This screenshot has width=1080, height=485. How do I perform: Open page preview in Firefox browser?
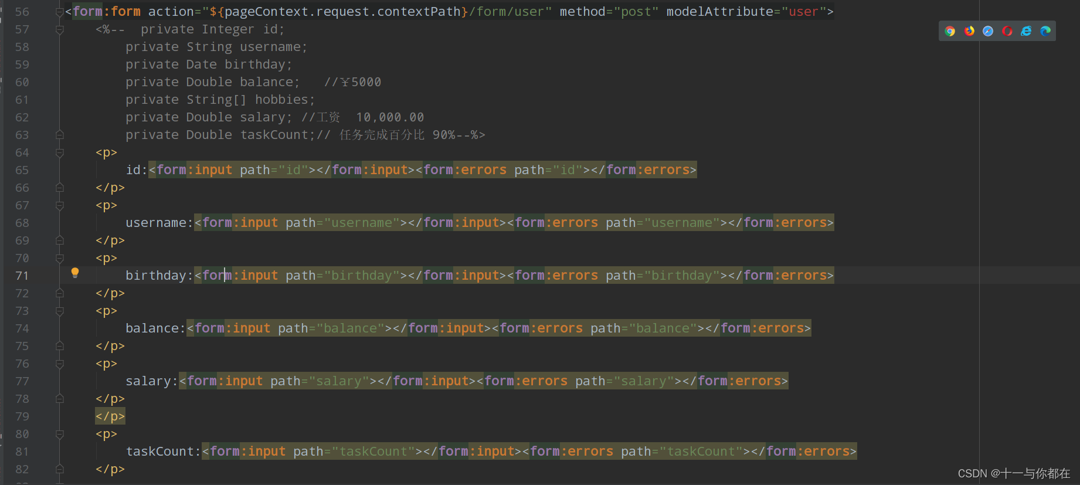click(969, 31)
